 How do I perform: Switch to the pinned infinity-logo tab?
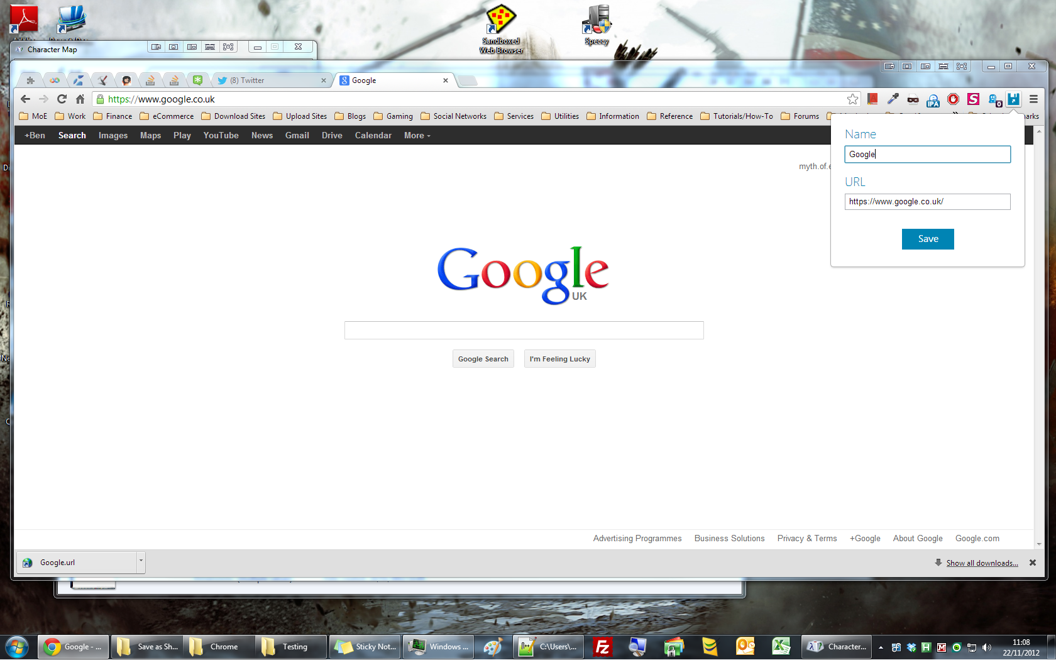click(55, 80)
